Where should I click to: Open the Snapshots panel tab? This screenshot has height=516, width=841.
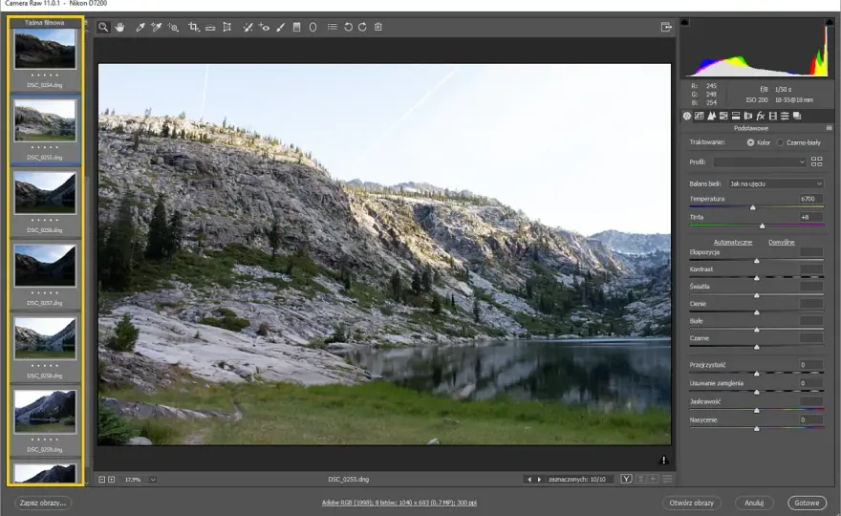pos(797,116)
